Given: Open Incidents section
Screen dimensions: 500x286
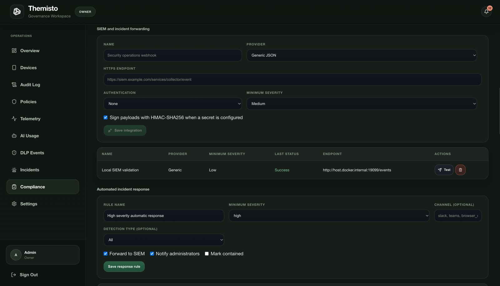Looking at the screenshot, I should tap(42, 170).
